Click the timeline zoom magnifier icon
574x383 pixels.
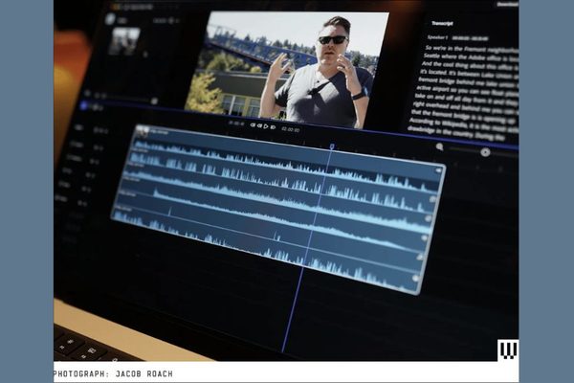(440, 146)
